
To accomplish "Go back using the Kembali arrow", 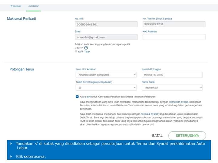I will [x=12, y=6].
